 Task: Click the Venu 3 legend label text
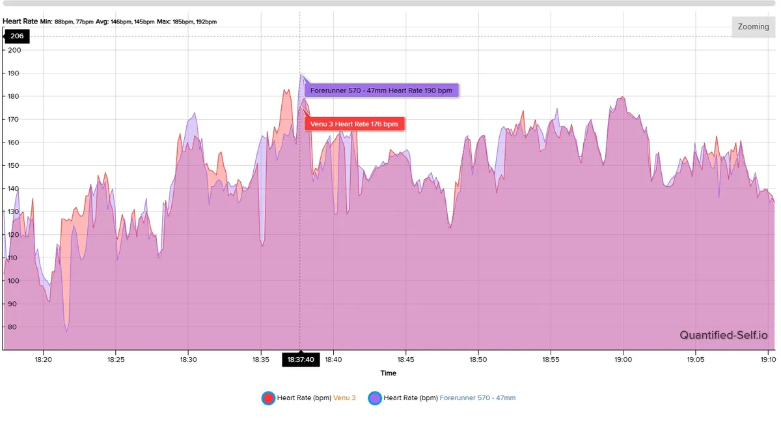tap(344, 397)
